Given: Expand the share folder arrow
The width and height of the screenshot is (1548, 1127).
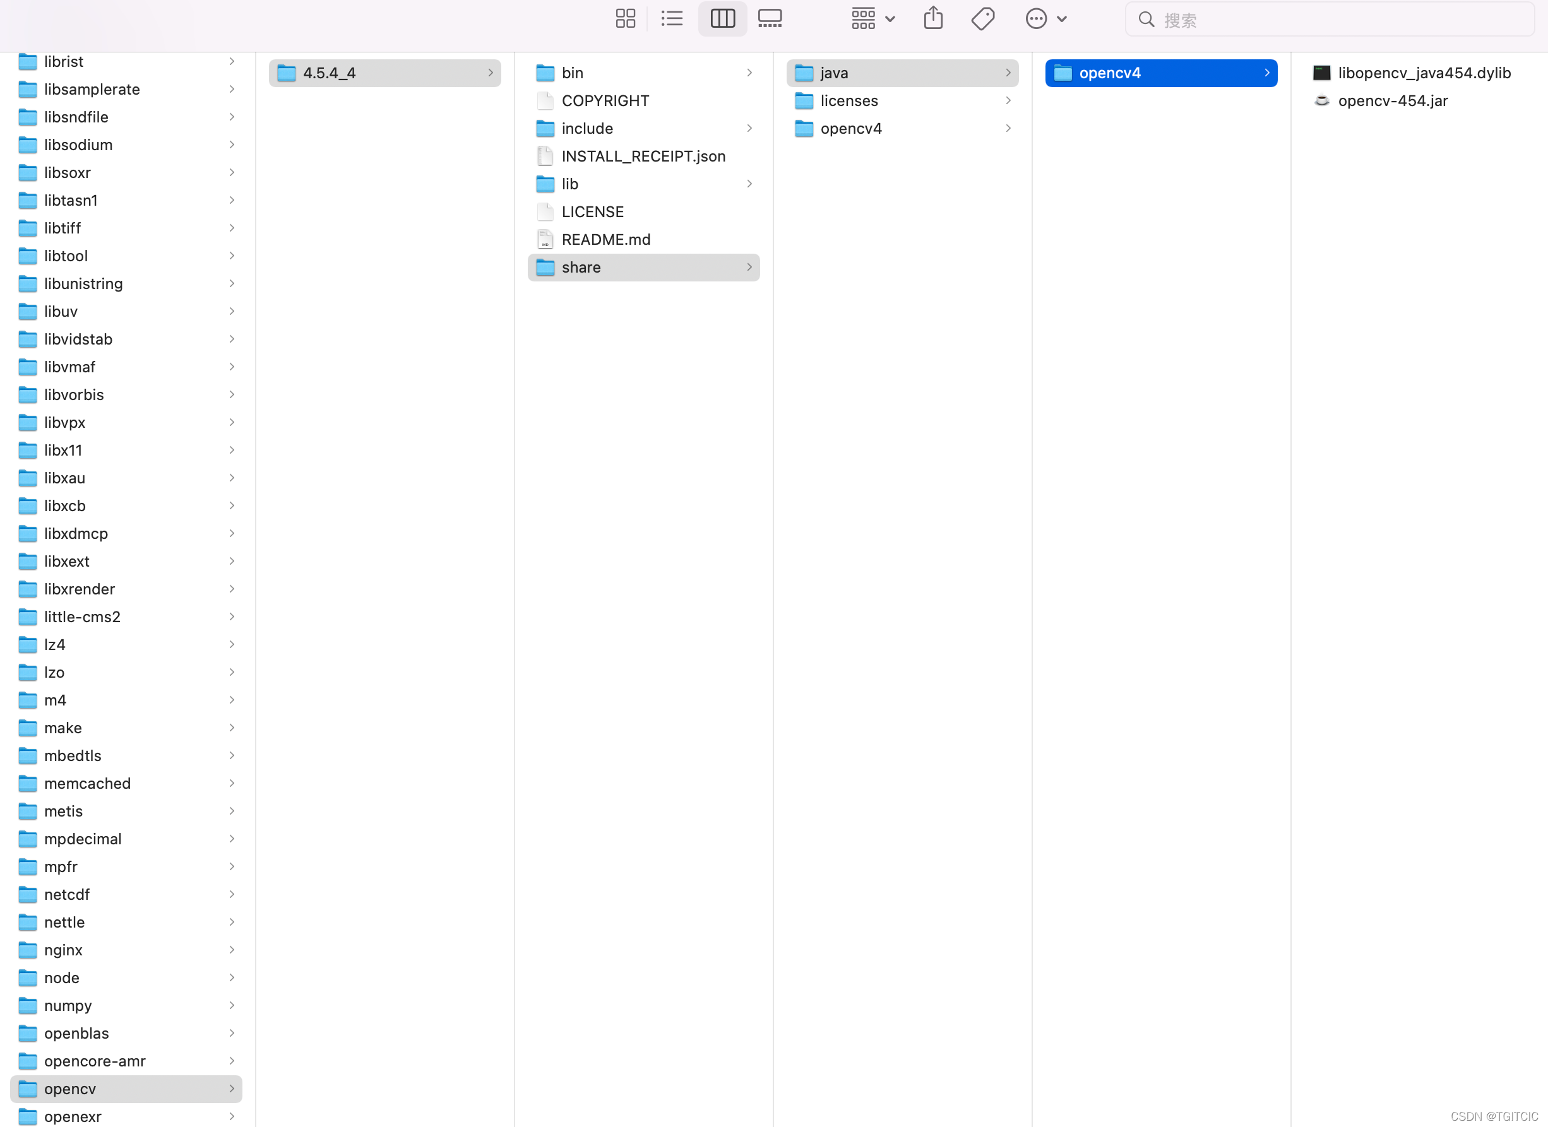Looking at the screenshot, I should (x=749, y=267).
